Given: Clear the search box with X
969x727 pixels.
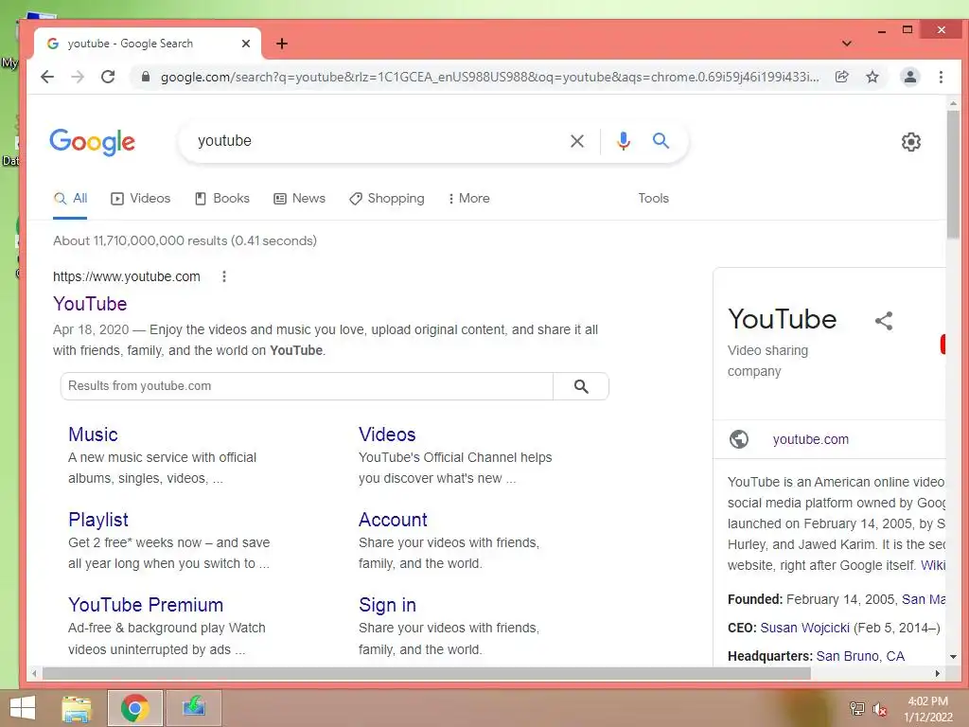Looking at the screenshot, I should [577, 141].
